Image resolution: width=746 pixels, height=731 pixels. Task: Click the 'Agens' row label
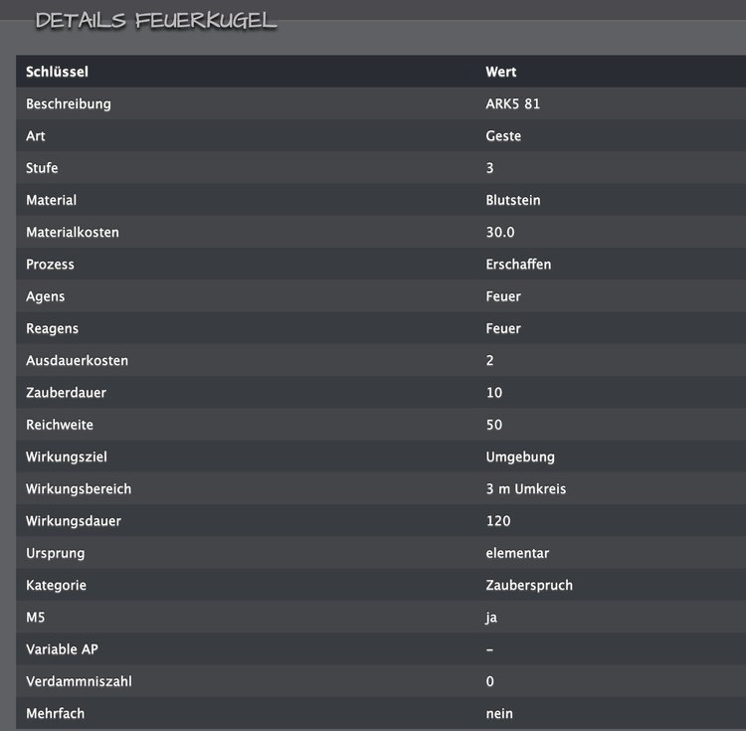pos(45,296)
